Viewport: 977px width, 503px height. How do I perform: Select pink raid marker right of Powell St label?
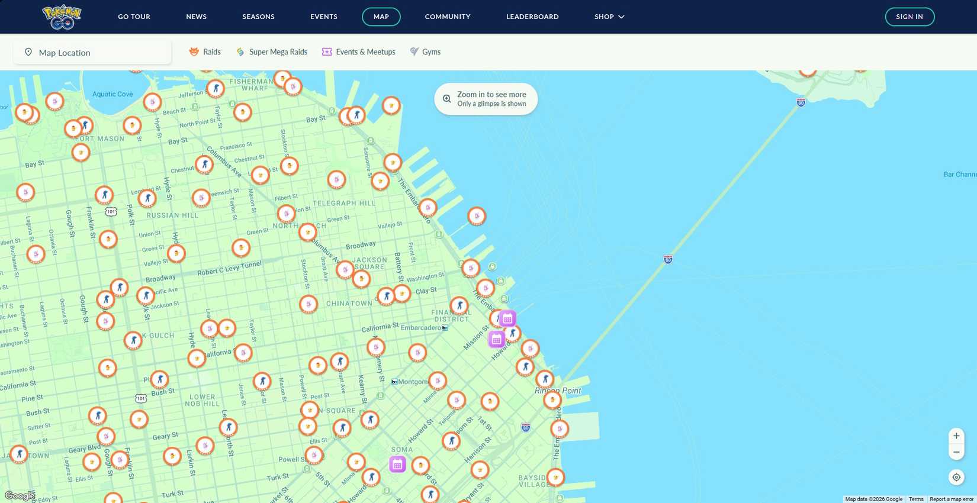(314, 455)
